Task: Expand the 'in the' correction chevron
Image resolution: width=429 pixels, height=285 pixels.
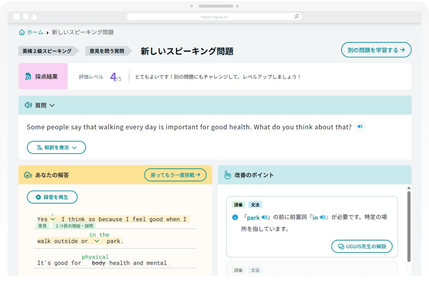Action: point(97,241)
